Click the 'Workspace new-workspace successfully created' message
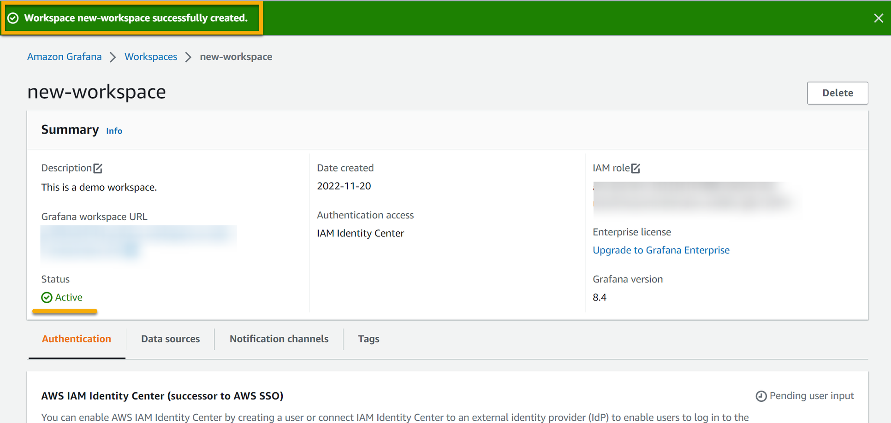 tap(136, 18)
